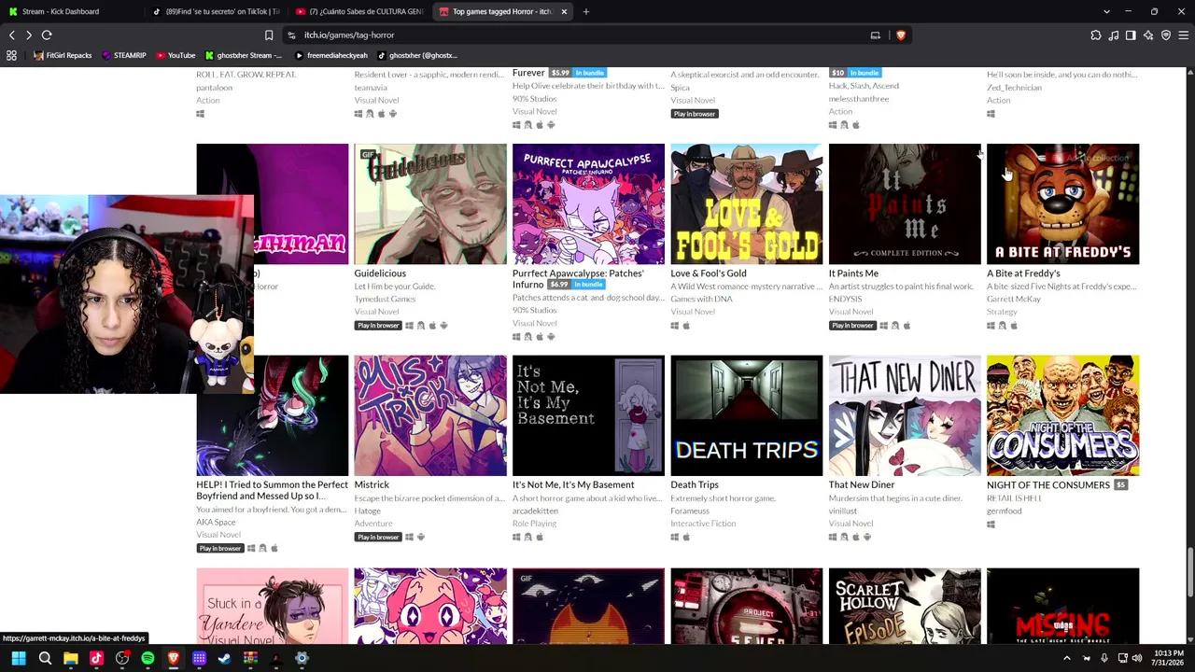
Task: Open the Windows Start menu
Action: click(x=19, y=659)
